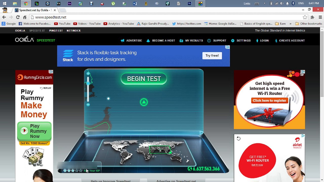Open the Chrome menu hamburger icon
The height and width of the screenshot is (182, 324).
320,17
